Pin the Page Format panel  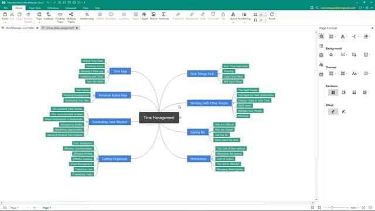click(x=372, y=28)
